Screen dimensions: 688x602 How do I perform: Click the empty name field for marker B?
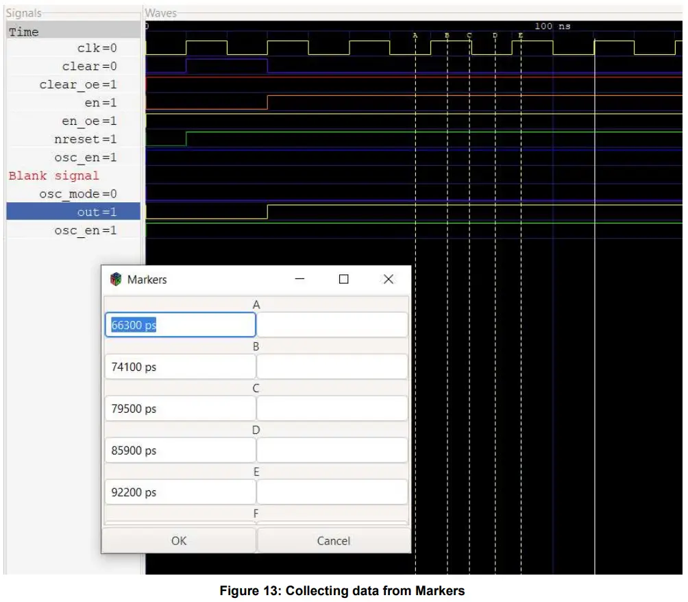[x=332, y=367]
